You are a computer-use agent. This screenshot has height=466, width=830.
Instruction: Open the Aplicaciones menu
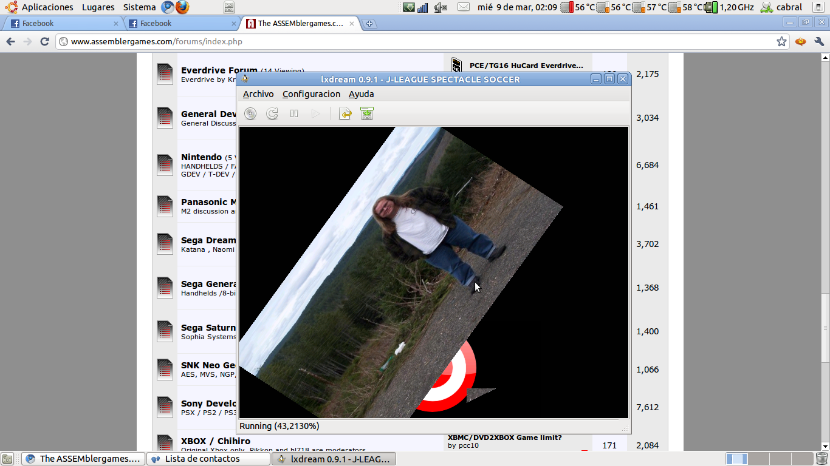[x=47, y=7]
